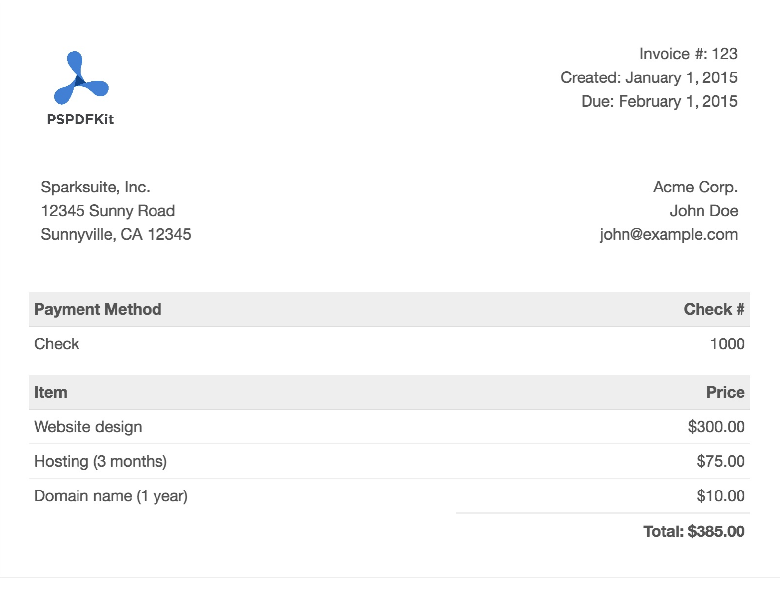
Task: Click 'Due: February 1, 2015'
Action: point(659,101)
